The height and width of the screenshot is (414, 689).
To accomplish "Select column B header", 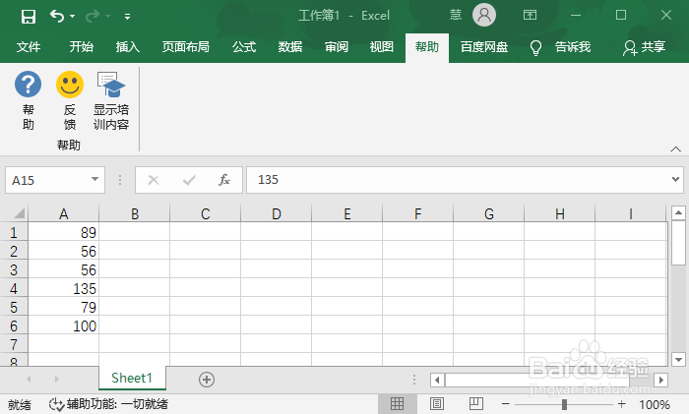I will click(x=135, y=213).
